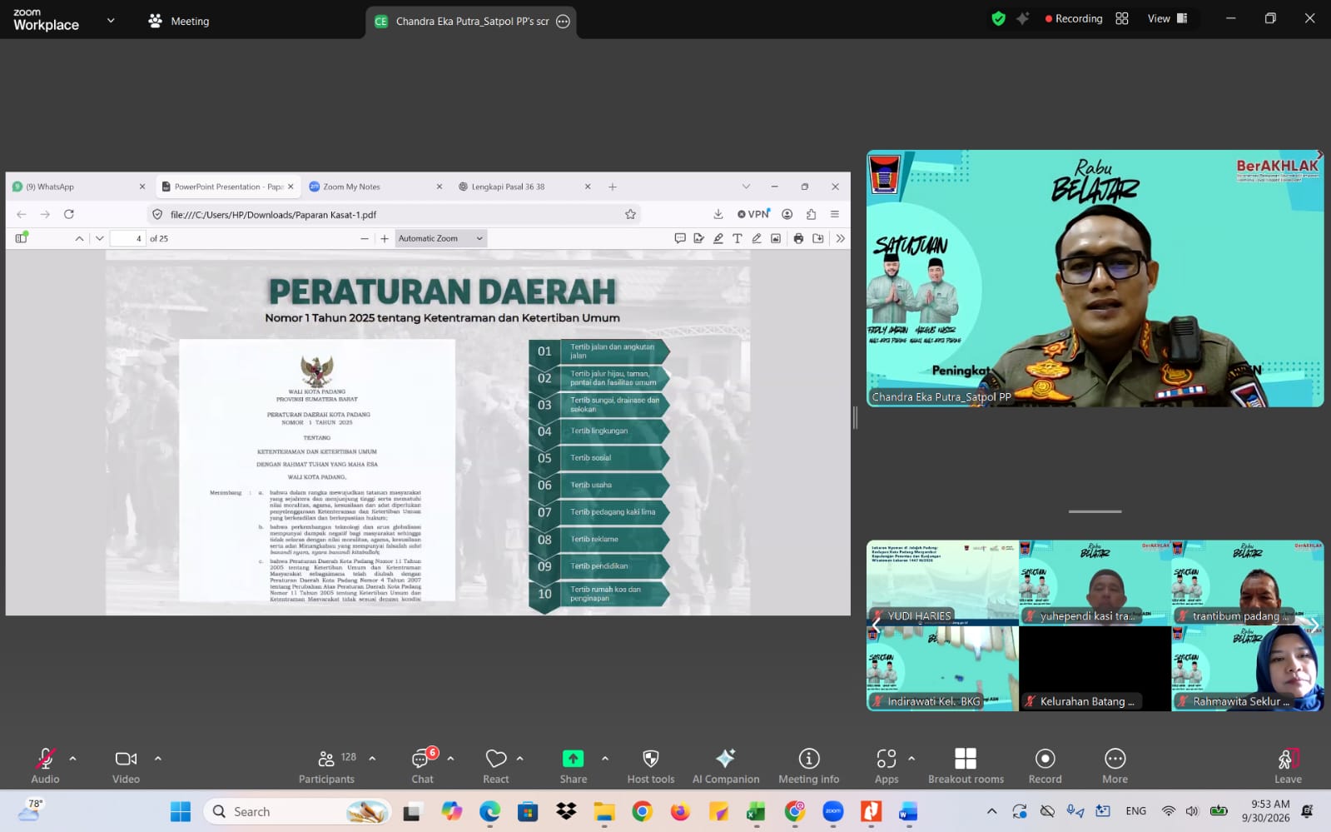Select Chandra Eka Putra_Satpol PP speaker video
1331x832 pixels.
(1095, 278)
